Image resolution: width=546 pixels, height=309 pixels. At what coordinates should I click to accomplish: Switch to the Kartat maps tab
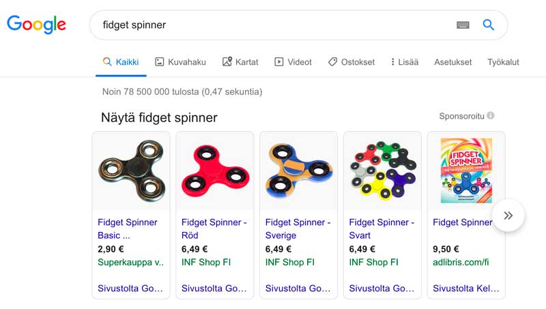(x=240, y=62)
